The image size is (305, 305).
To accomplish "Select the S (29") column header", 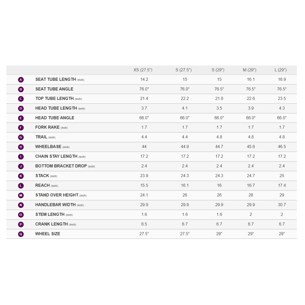I will point(218,70).
